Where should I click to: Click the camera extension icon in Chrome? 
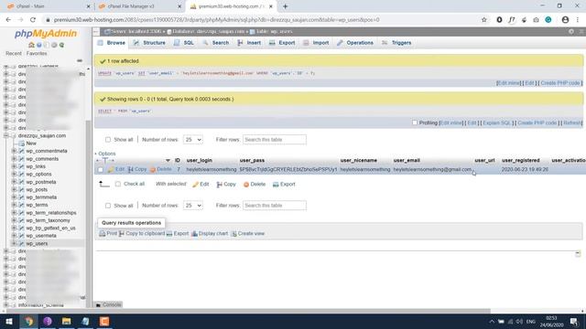[x=536, y=20]
